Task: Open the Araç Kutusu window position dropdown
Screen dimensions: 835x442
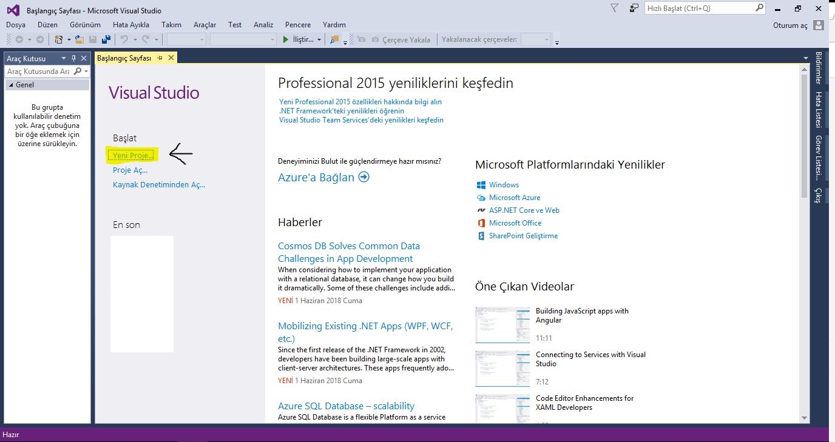Action: [x=64, y=58]
